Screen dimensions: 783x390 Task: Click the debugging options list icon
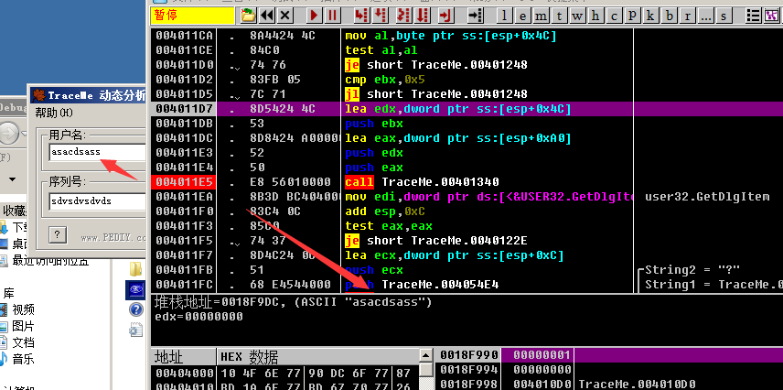pyautogui.click(x=754, y=16)
